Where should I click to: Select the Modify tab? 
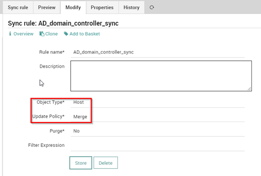click(73, 7)
